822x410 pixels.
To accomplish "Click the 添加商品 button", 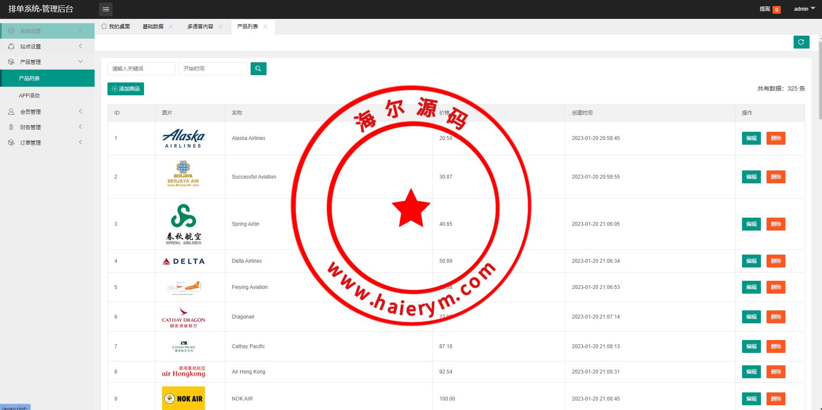I will [x=126, y=89].
